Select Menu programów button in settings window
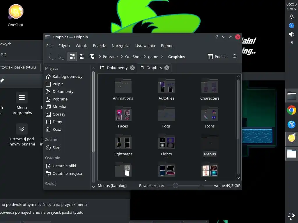 click(x=22, y=104)
